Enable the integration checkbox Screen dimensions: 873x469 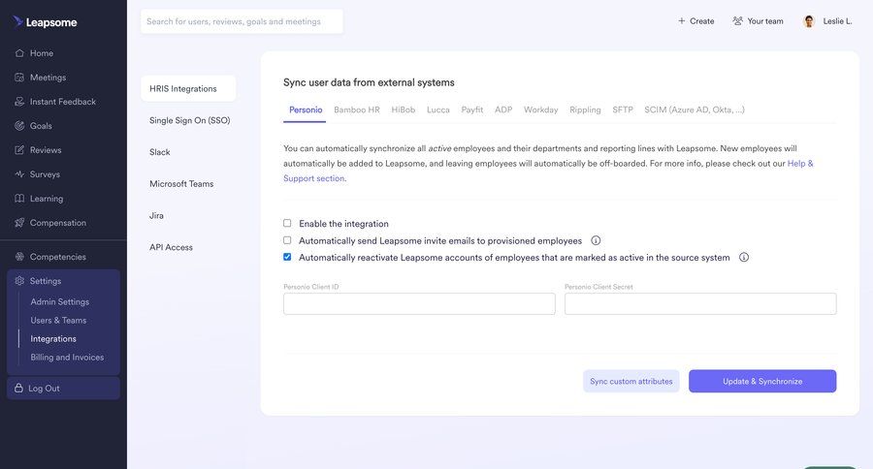[287, 223]
